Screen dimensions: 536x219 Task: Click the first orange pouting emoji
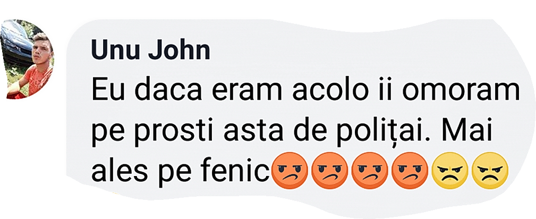coord(290,171)
